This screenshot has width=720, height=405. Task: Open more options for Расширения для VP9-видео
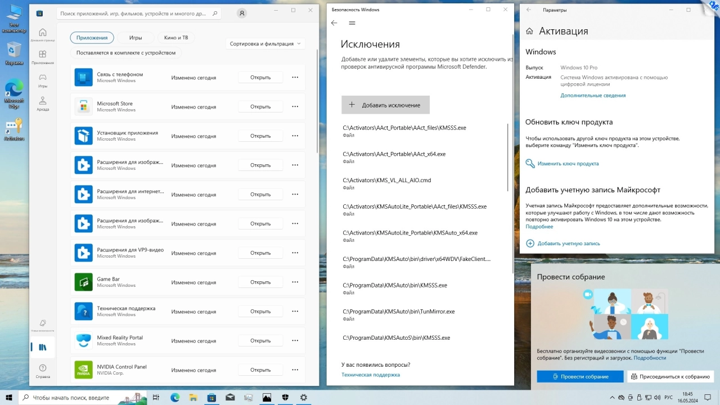pos(295,253)
